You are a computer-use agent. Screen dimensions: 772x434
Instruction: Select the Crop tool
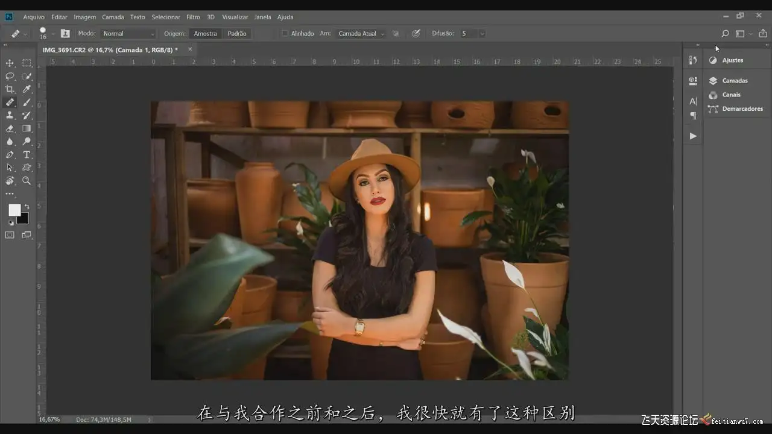point(10,89)
